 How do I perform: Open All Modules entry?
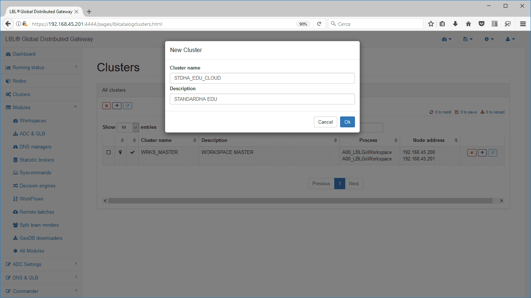(32, 251)
